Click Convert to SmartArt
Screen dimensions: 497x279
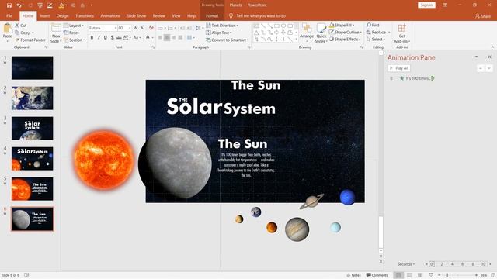point(227,40)
